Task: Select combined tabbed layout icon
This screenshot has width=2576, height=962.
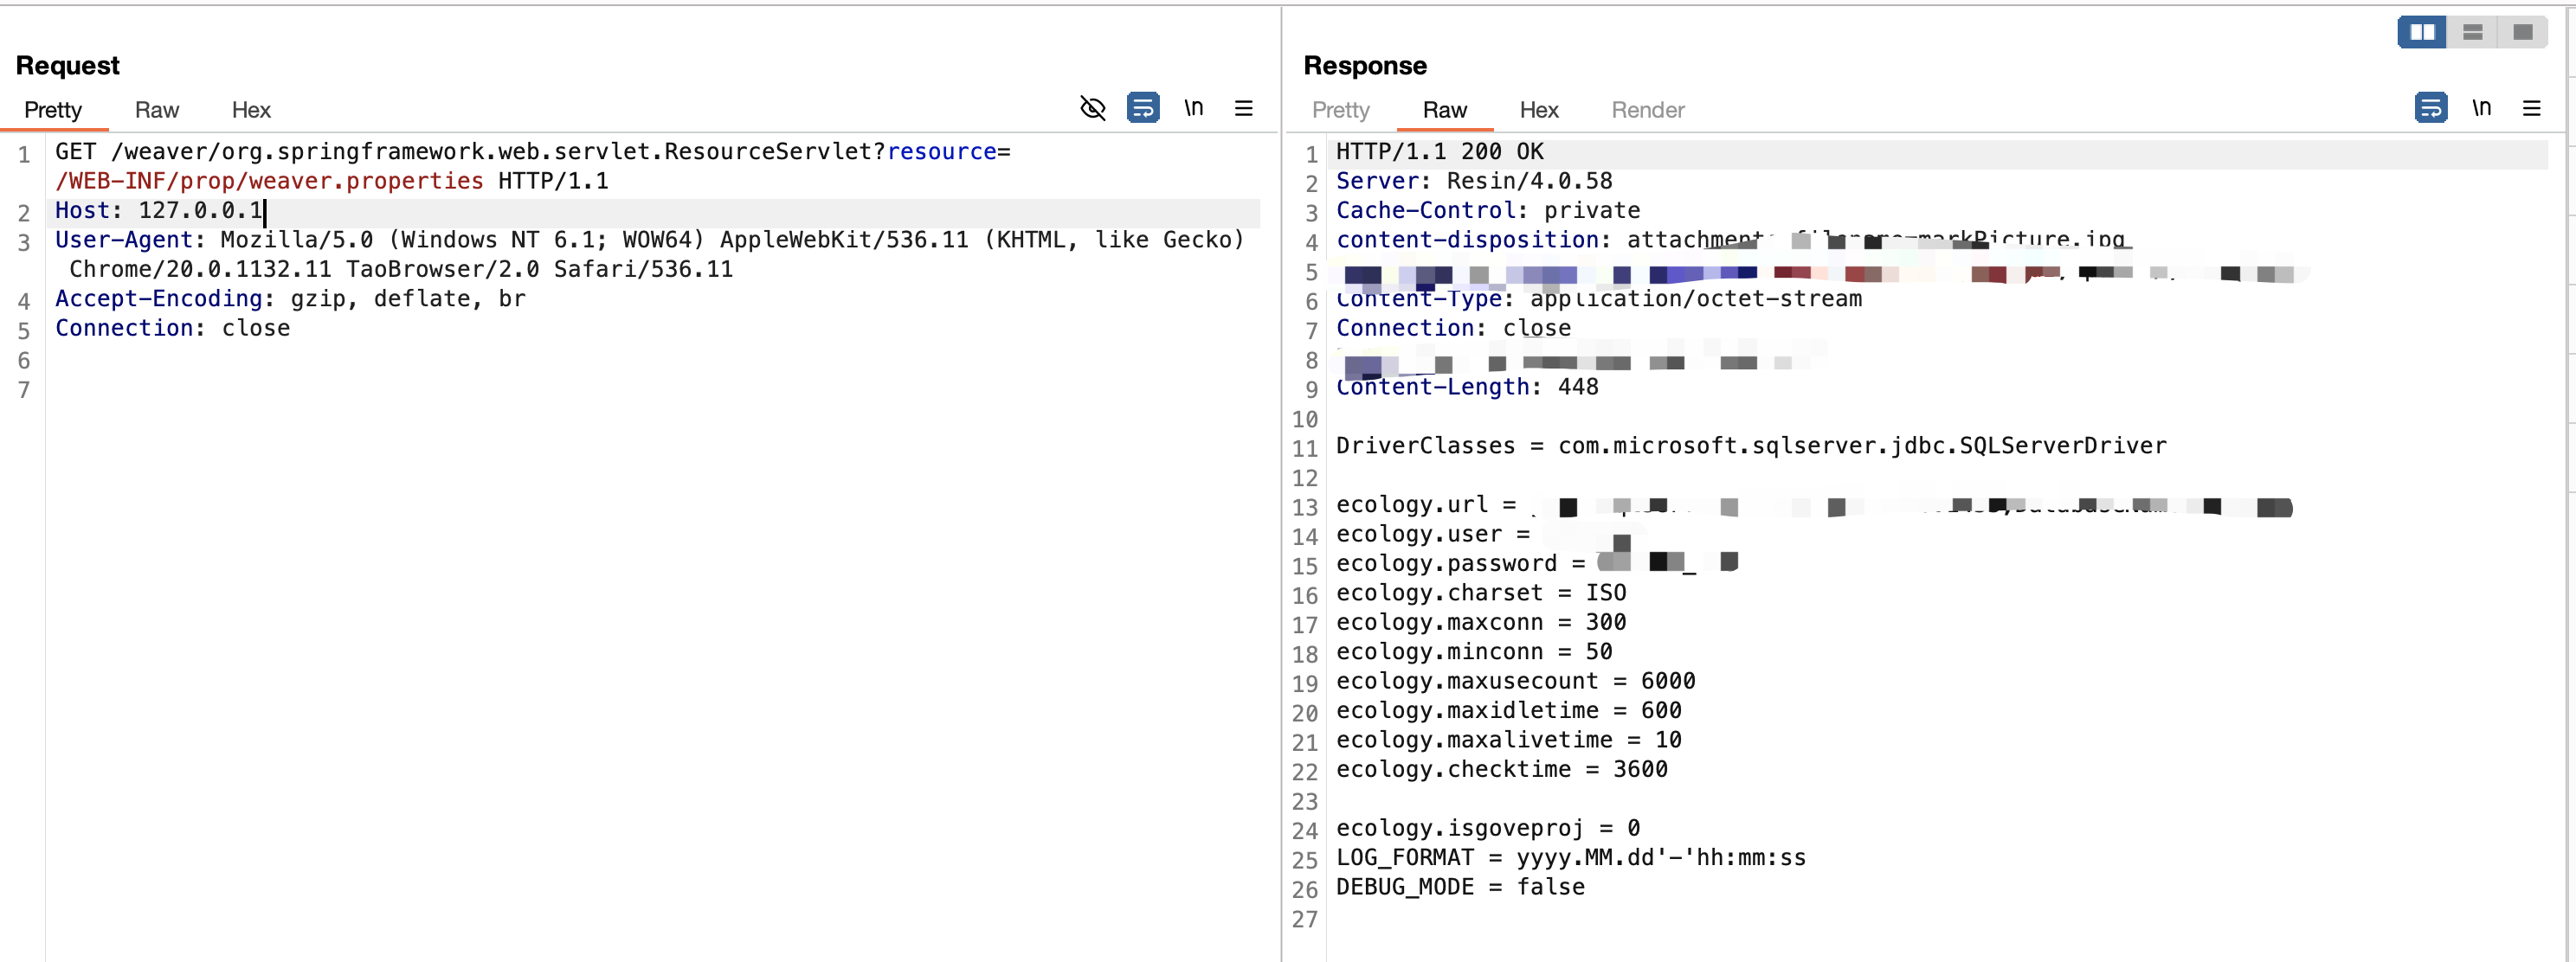Action: click(2523, 32)
